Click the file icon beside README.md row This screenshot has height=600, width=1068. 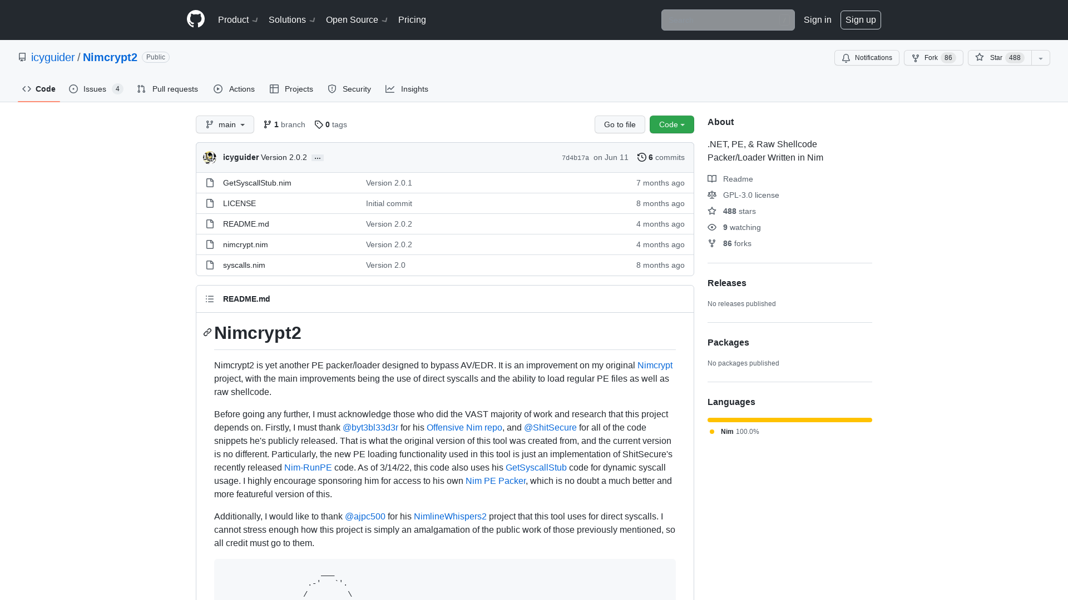(x=210, y=224)
